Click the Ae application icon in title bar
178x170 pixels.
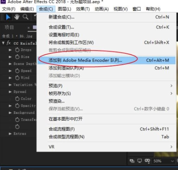point(3,2)
